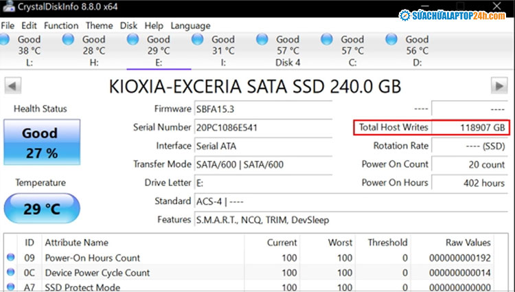The image size is (515, 292).
Task: Select drive I: status orb
Action: pos(197,39)
